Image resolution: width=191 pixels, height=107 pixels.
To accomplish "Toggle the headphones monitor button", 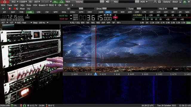I will 61,2.
